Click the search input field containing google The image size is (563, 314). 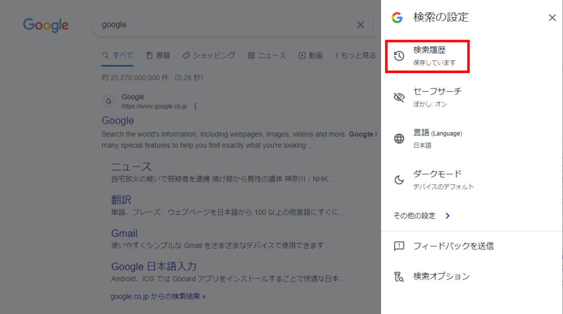click(x=220, y=25)
